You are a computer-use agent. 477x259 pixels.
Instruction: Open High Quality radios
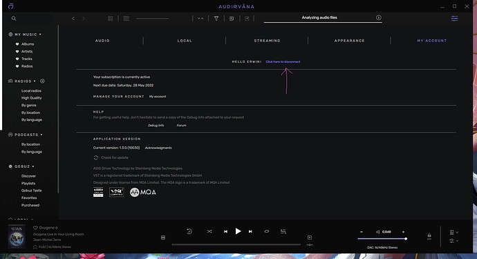pyautogui.click(x=31, y=98)
